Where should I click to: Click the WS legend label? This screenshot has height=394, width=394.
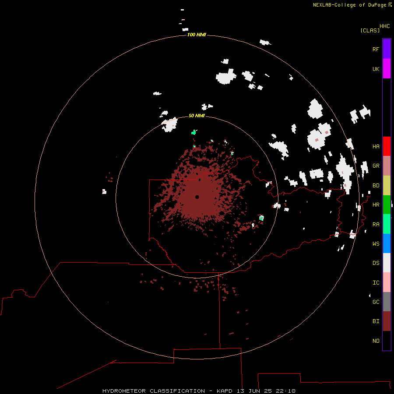pos(376,243)
